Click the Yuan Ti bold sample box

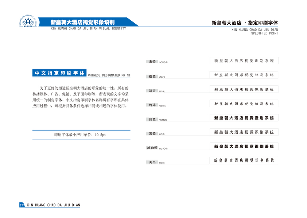pos(244,118)
